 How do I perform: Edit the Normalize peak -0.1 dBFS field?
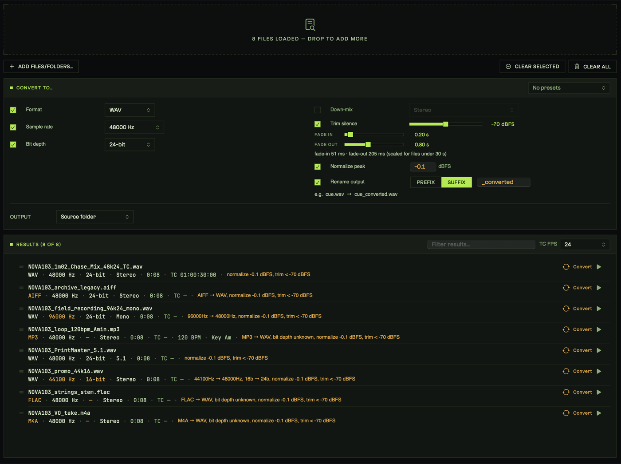pyautogui.click(x=422, y=167)
